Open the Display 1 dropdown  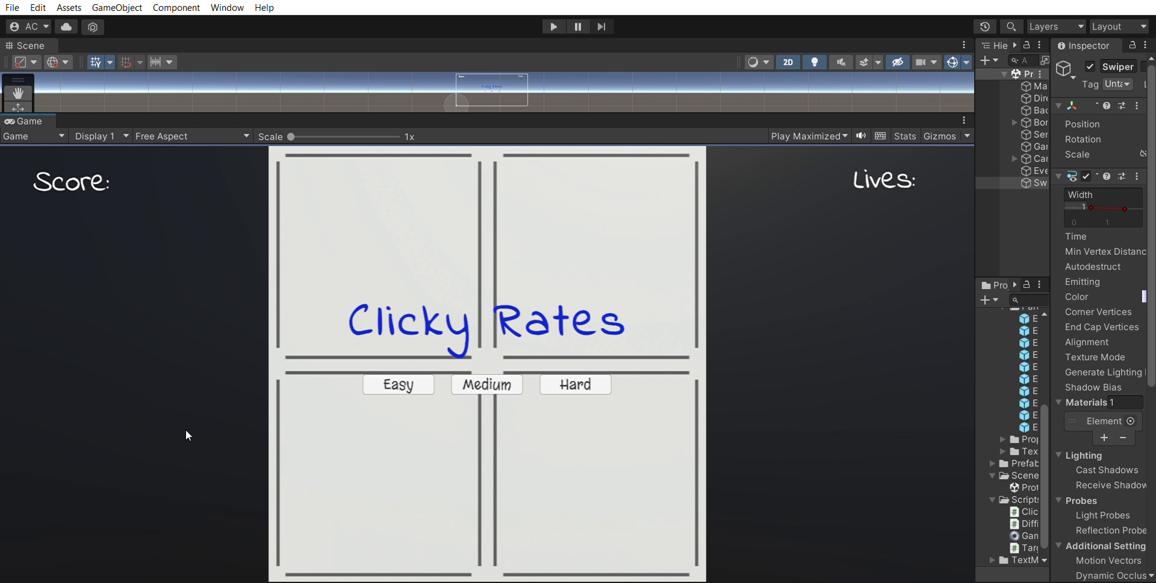[101, 136]
